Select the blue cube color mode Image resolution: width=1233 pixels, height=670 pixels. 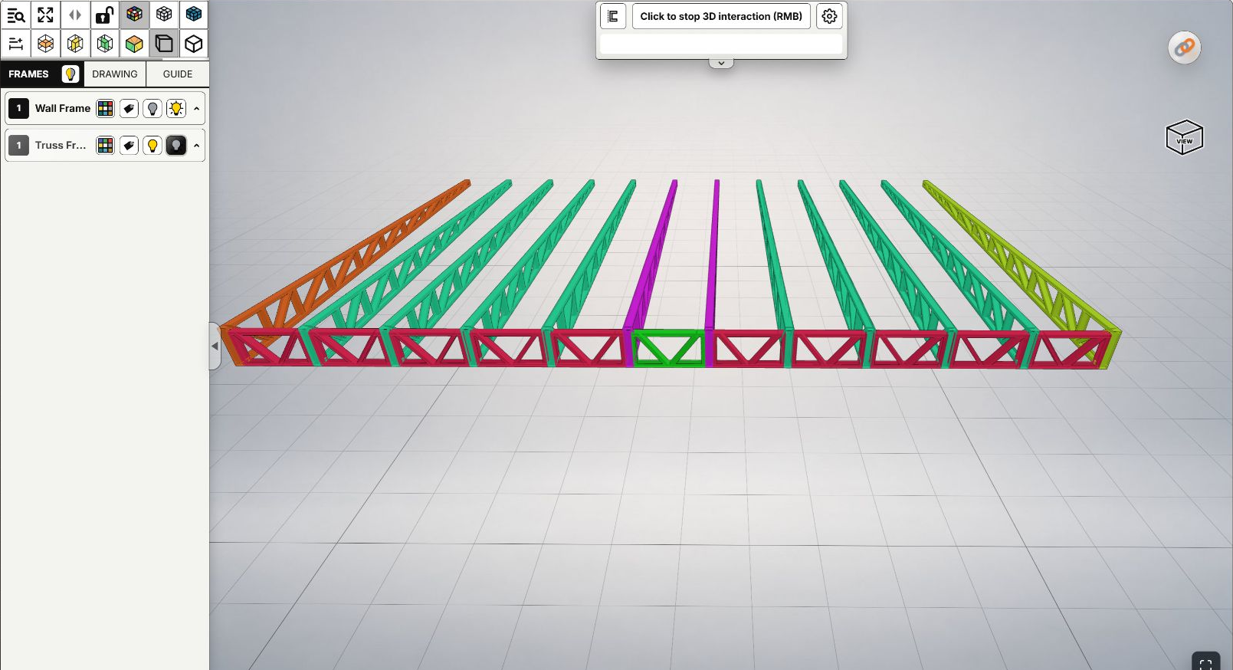click(194, 15)
